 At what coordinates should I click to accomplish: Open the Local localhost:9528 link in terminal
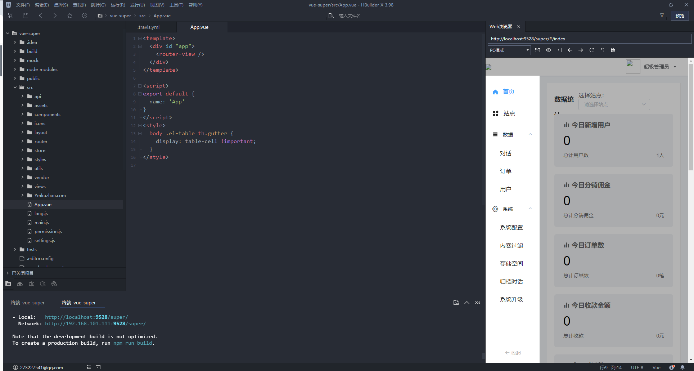[x=86, y=317]
